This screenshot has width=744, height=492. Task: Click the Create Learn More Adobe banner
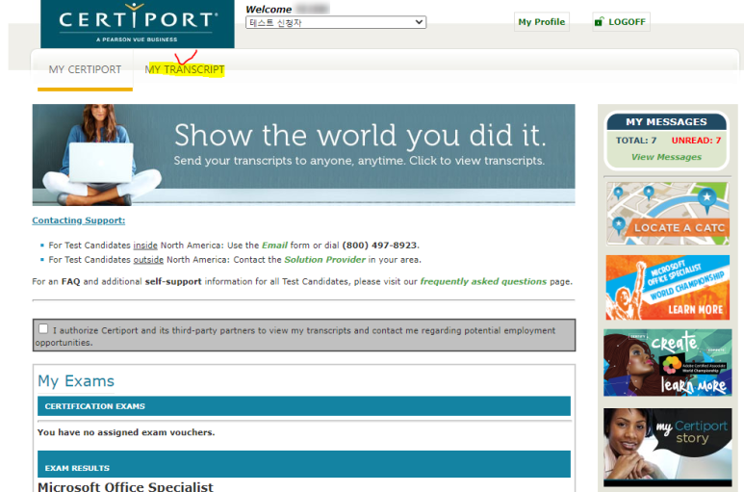pos(667,362)
